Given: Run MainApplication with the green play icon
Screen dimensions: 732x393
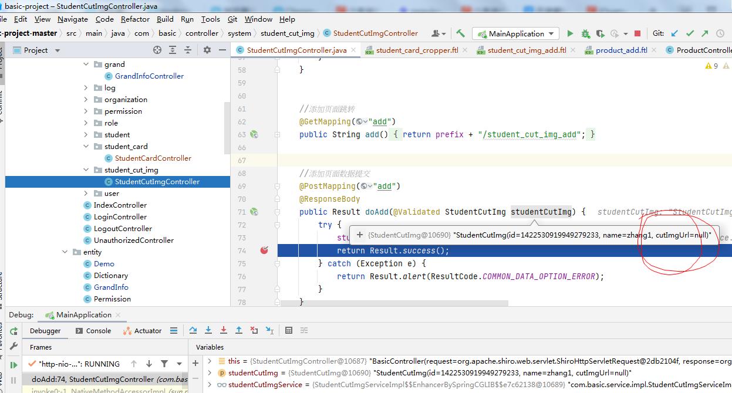Looking at the screenshot, I should pyautogui.click(x=570, y=33).
